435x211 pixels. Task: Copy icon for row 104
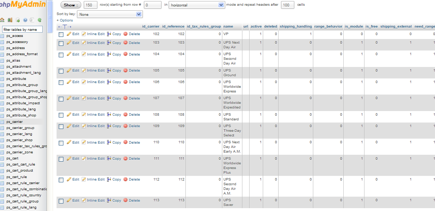(109, 54)
